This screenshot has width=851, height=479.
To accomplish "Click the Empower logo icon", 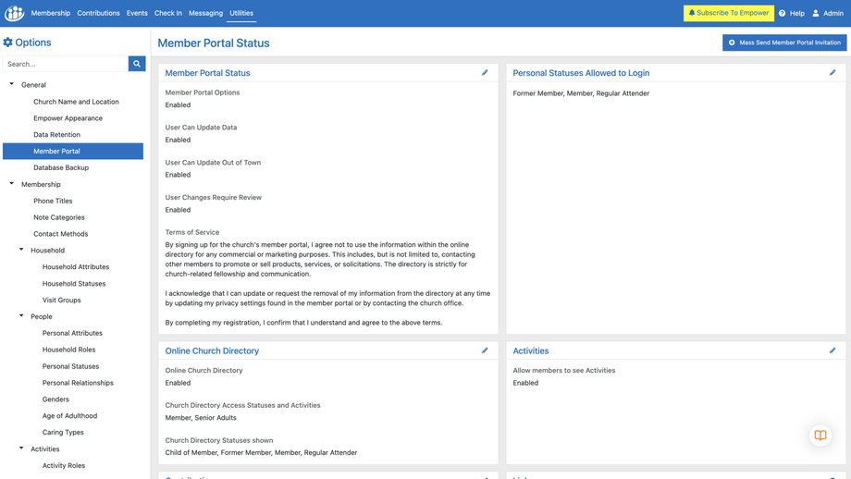I will click(x=14, y=13).
